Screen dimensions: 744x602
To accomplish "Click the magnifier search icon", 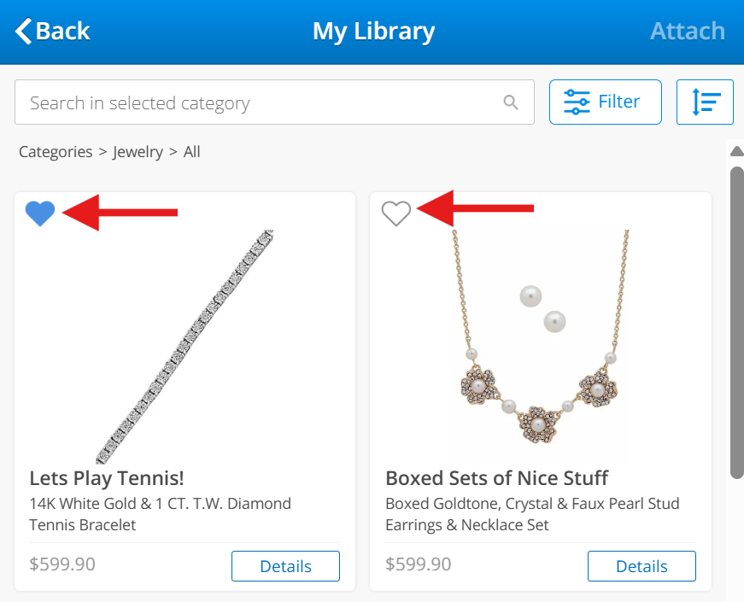I will coord(511,103).
